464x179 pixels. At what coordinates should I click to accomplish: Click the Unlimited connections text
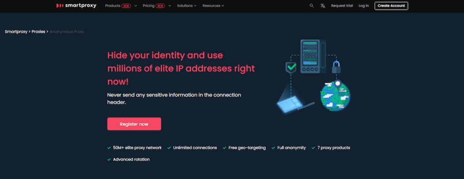tap(195, 148)
